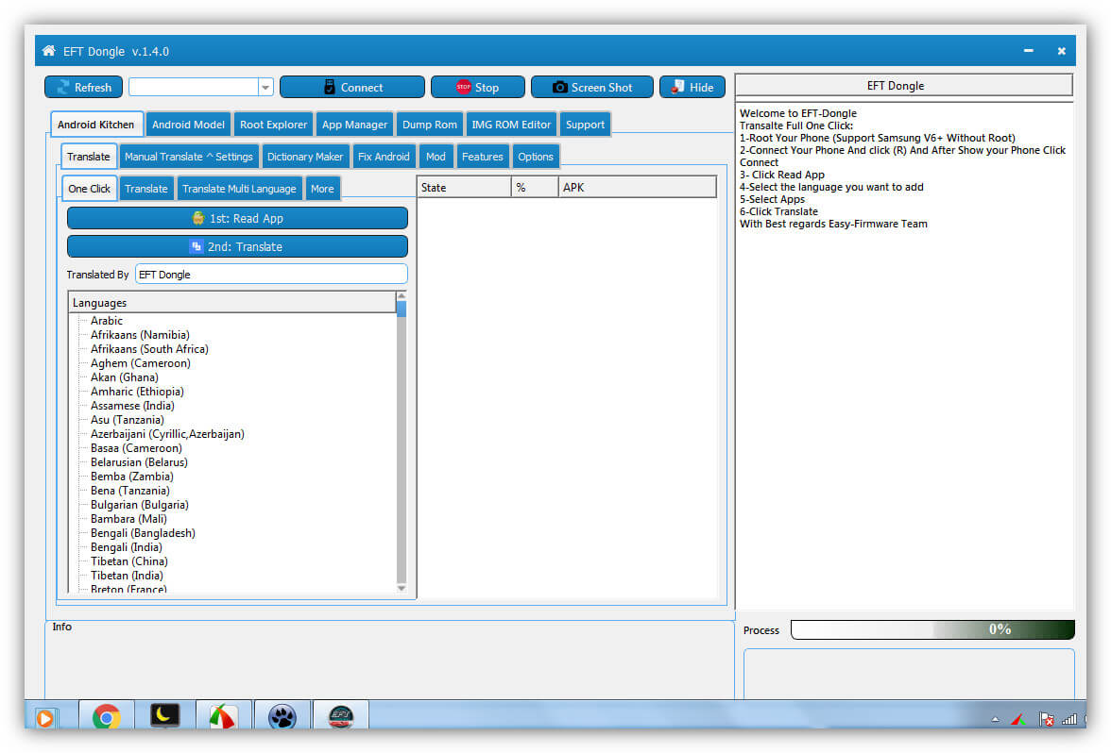Click the home icon in the title bar

coord(48,50)
